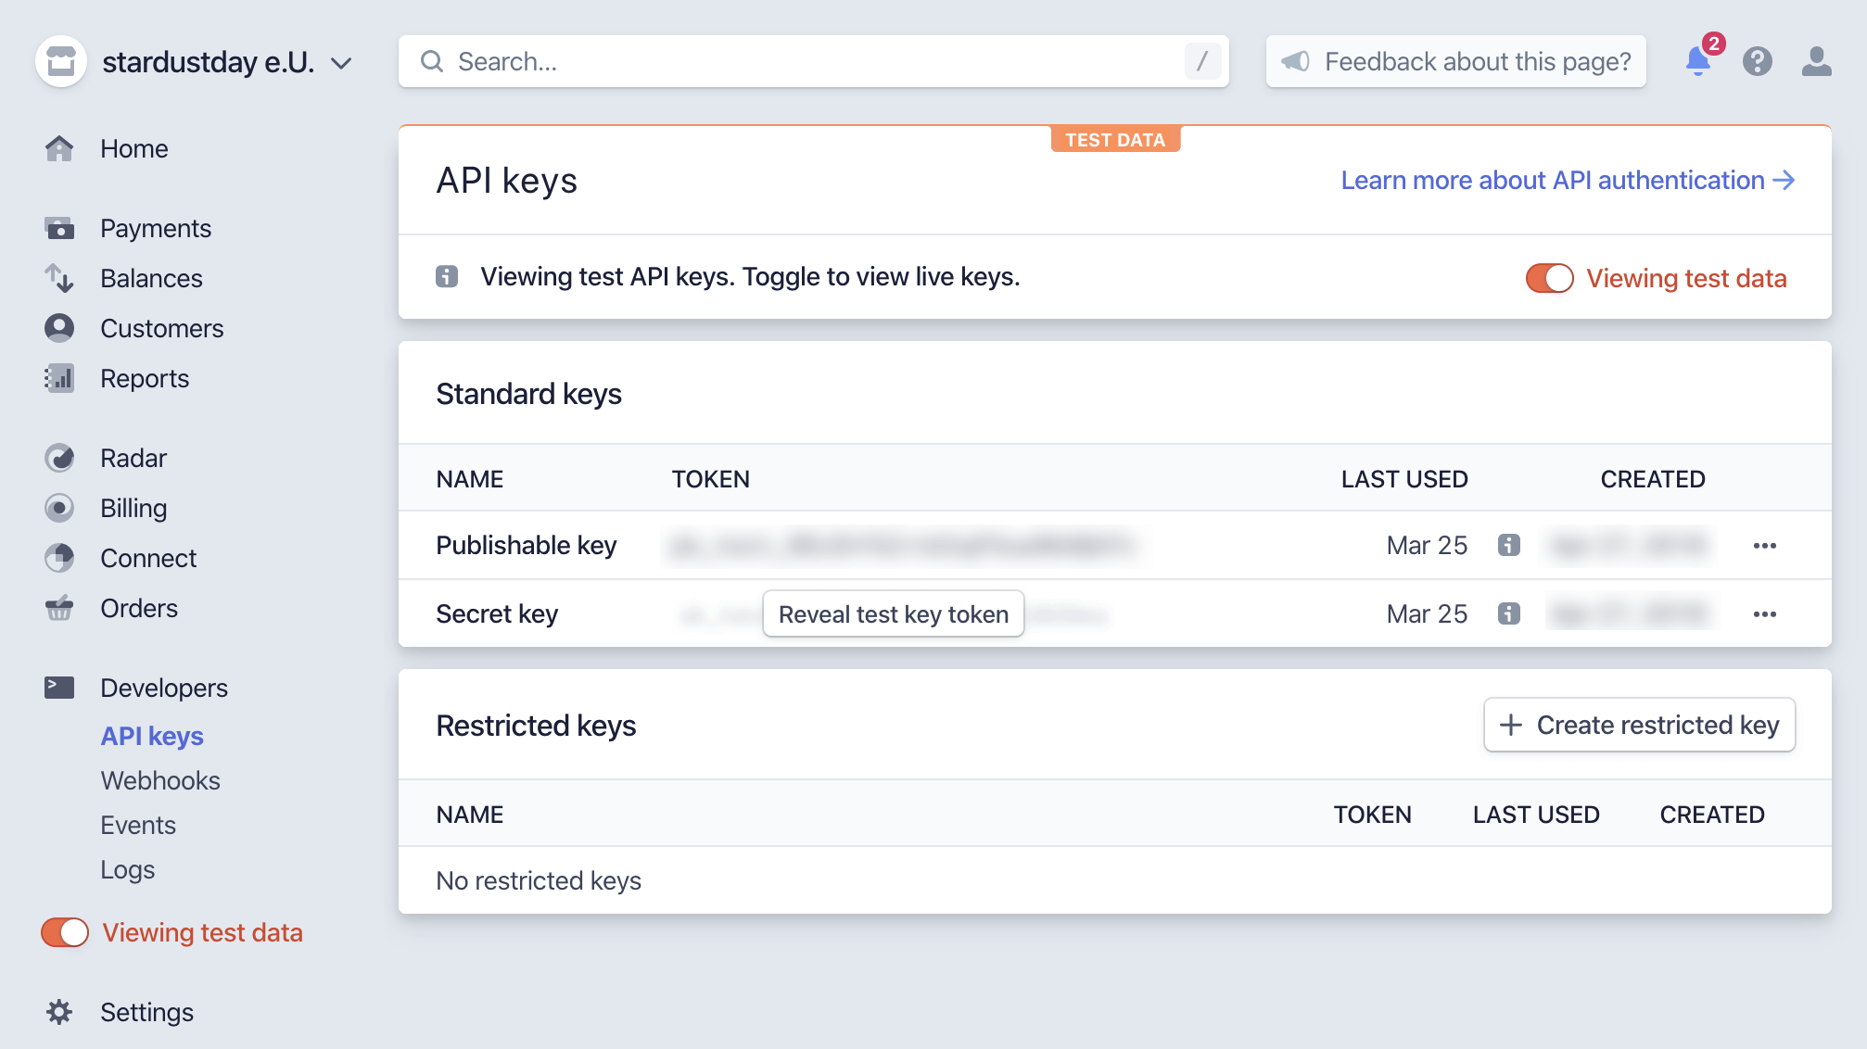Screen dimensions: 1867x1049
Task: Click the feedback megaphone icon
Action: [1295, 61]
